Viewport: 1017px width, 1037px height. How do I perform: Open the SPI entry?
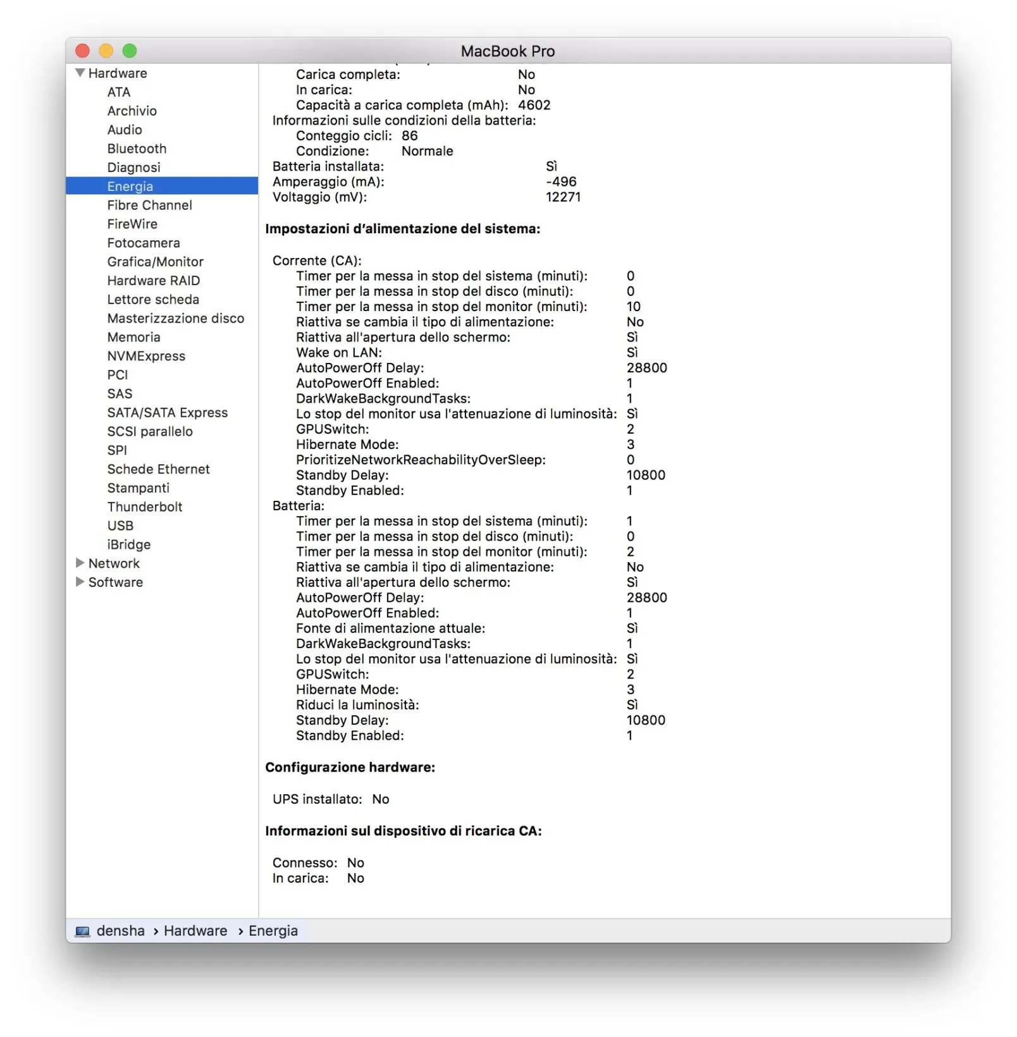[117, 450]
